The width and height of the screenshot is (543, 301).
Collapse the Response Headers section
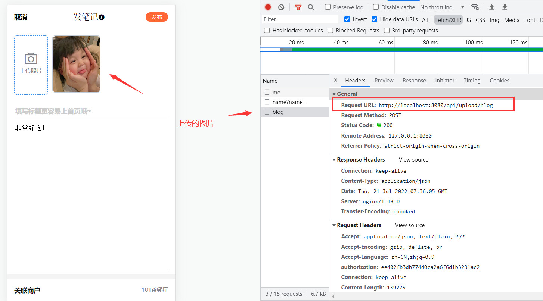click(x=334, y=160)
